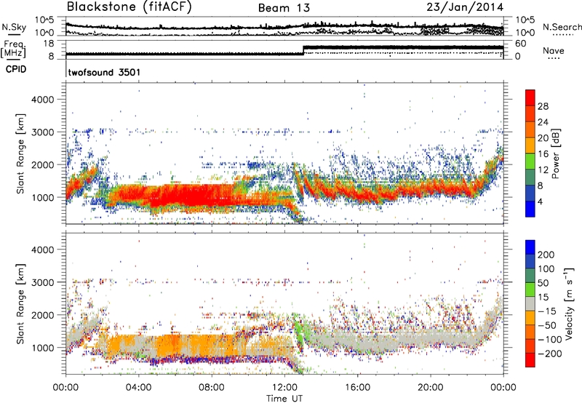The image size is (582, 403).
Task: Click the '28' label on Power colorbar
Action: (543, 106)
